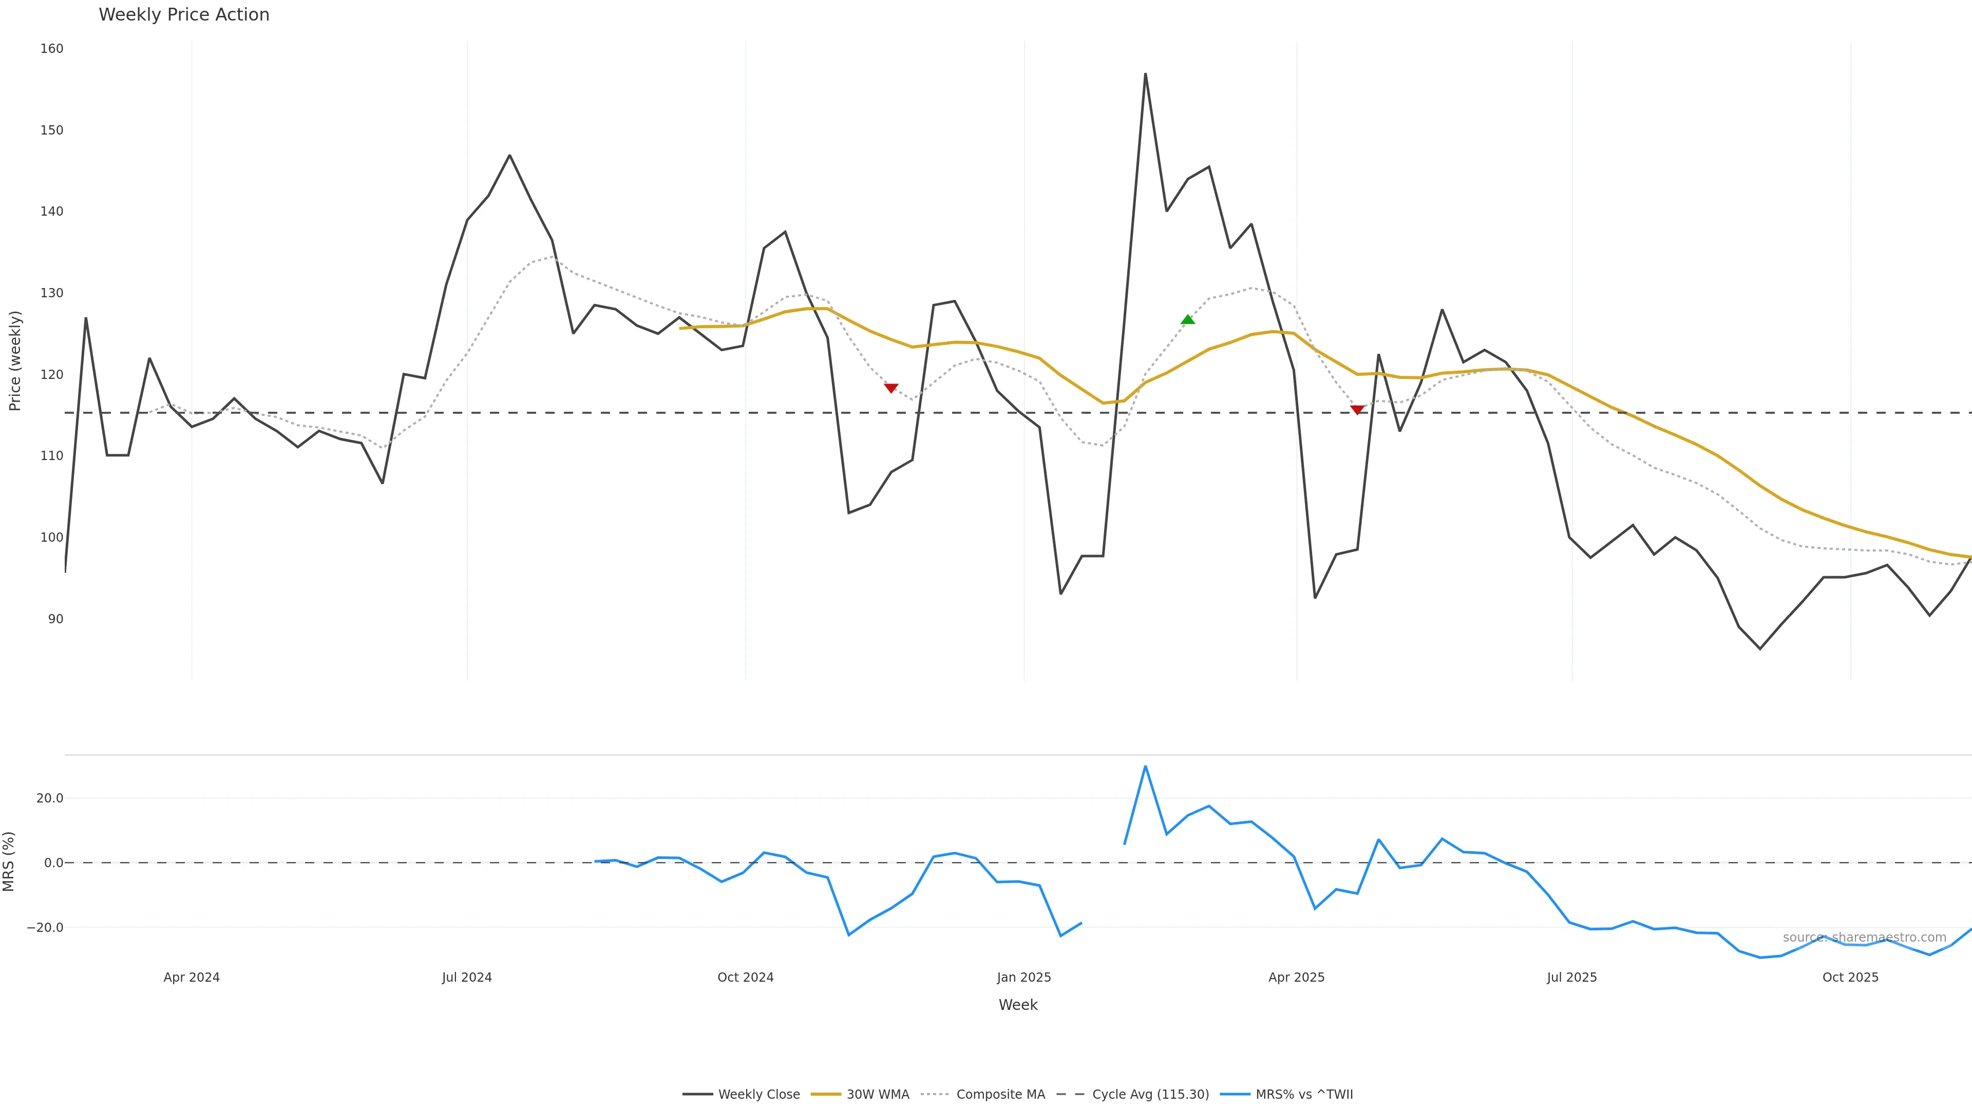Click the Jul 2025 x-axis date label

point(1571,978)
